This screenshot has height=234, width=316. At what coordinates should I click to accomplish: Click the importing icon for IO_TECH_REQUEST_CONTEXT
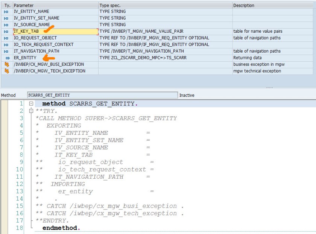coord(6,45)
